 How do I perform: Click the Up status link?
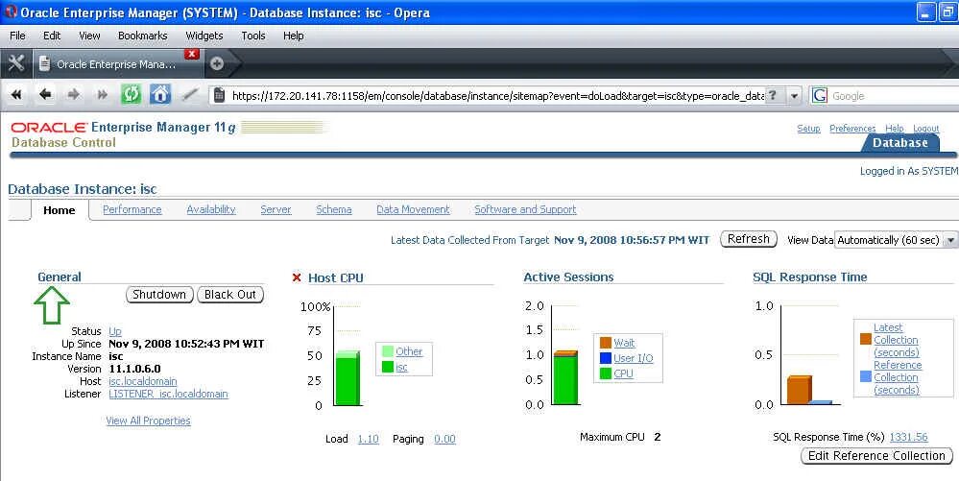point(115,331)
